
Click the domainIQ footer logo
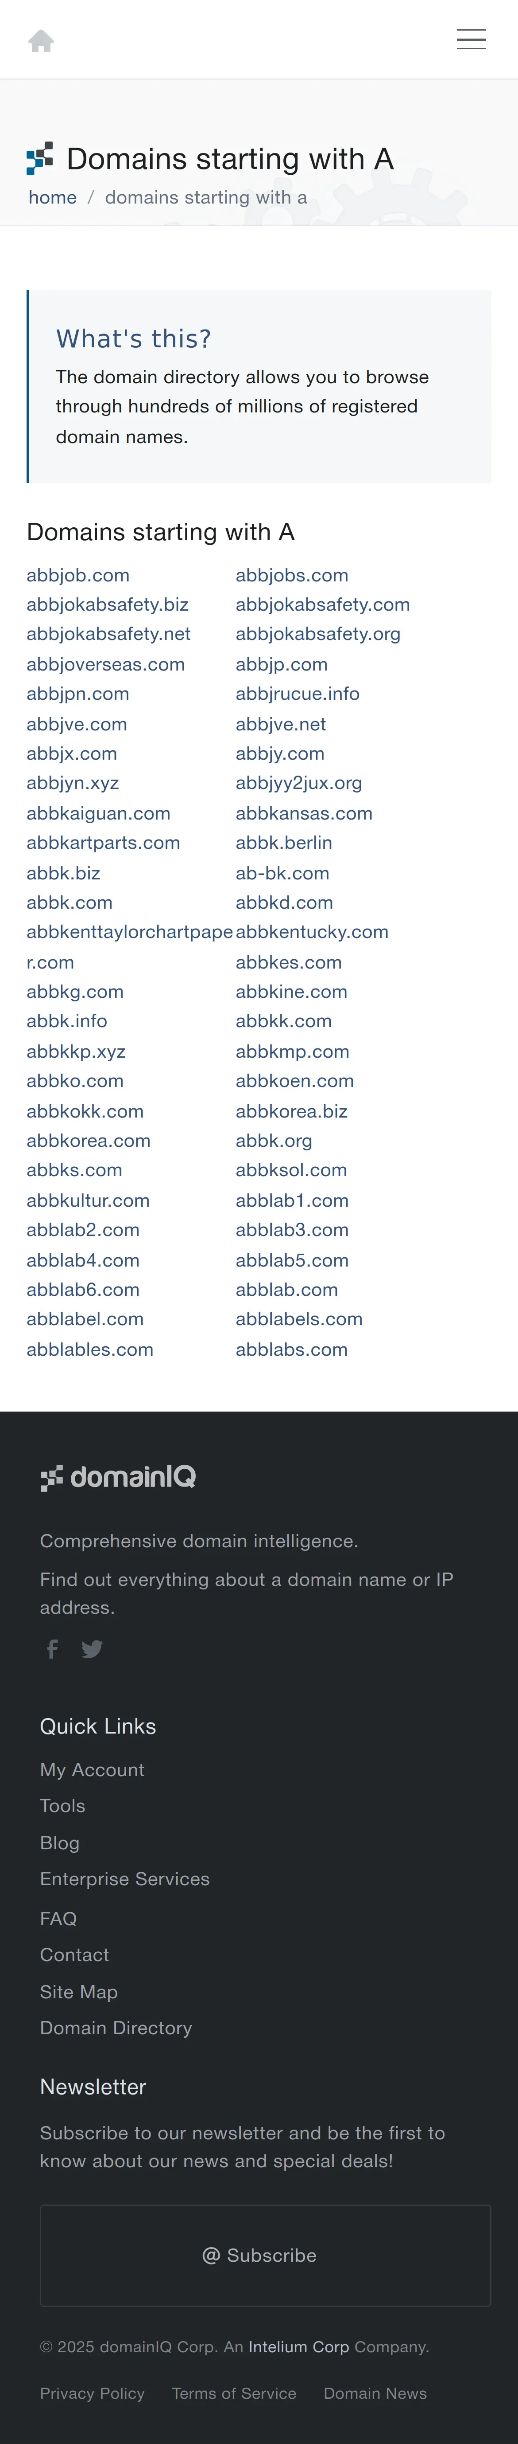pyautogui.click(x=118, y=1476)
